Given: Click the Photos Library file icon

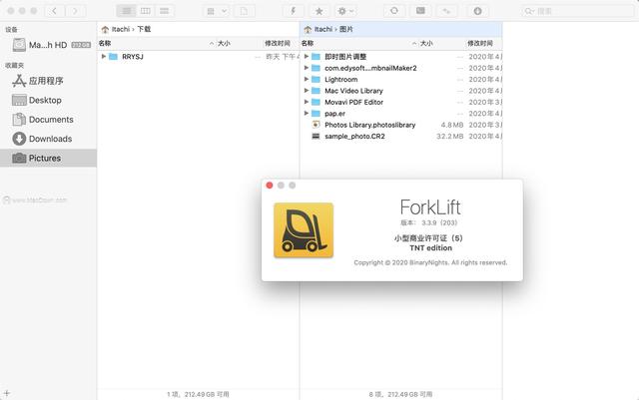Looking at the screenshot, I should [x=316, y=125].
